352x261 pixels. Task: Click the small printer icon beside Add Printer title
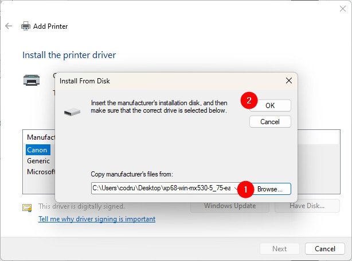click(26, 26)
